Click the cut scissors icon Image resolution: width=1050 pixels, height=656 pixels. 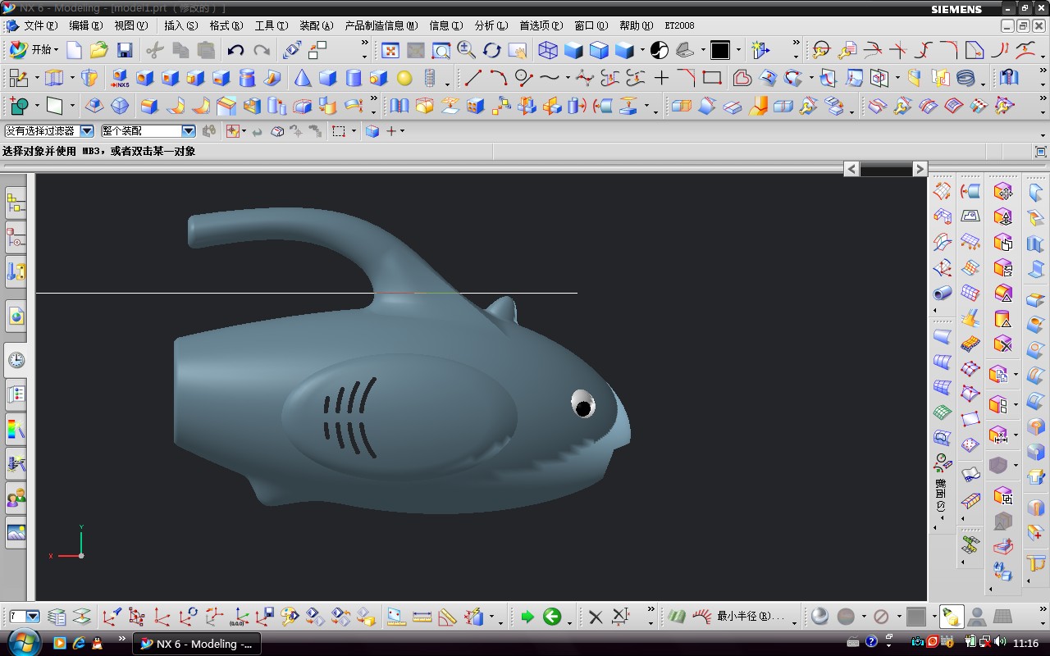point(155,50)
